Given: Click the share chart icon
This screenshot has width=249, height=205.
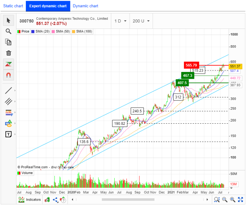Looking at the screenshot, I should pyautogui.click(x=55, y=200).
